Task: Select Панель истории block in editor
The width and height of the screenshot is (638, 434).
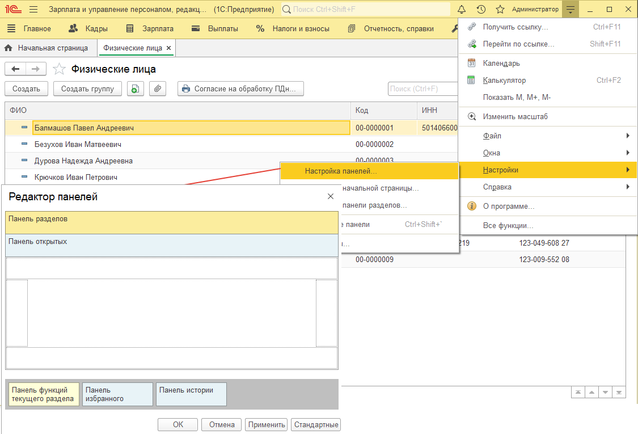Action: tap(191, 394)
